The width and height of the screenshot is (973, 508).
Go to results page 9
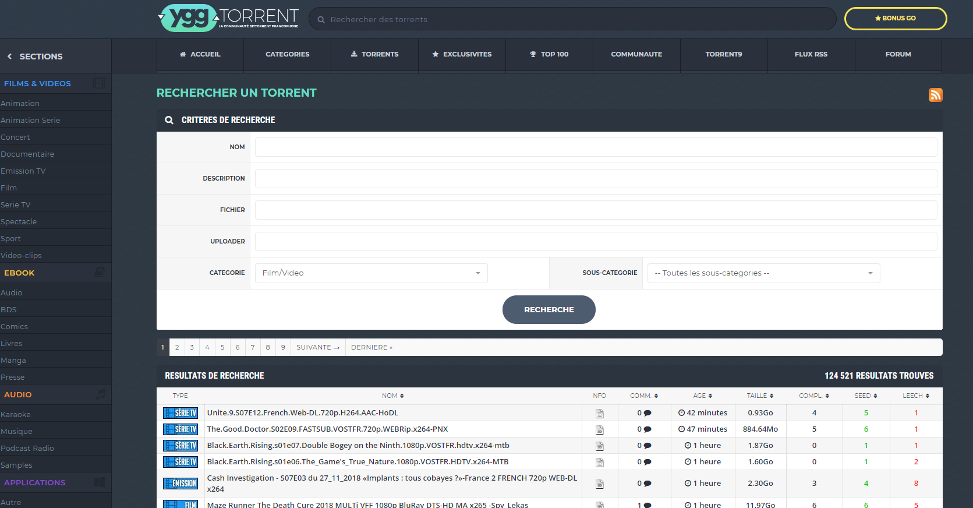[x=283, y=347]
